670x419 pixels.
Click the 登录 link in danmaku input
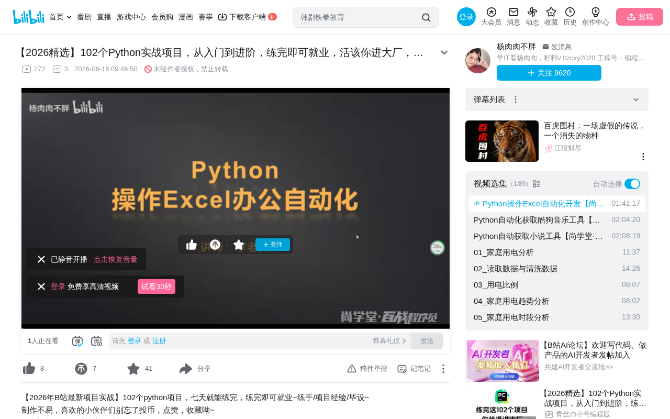pyautogui.click(x=135, y=341)
